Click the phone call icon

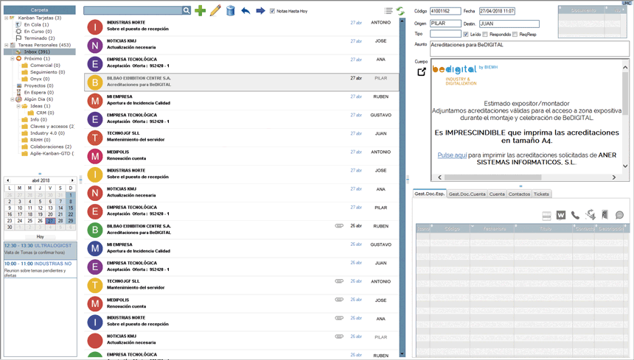point(575,215)
